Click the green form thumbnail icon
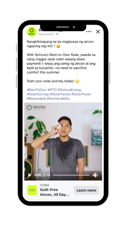 32,190
